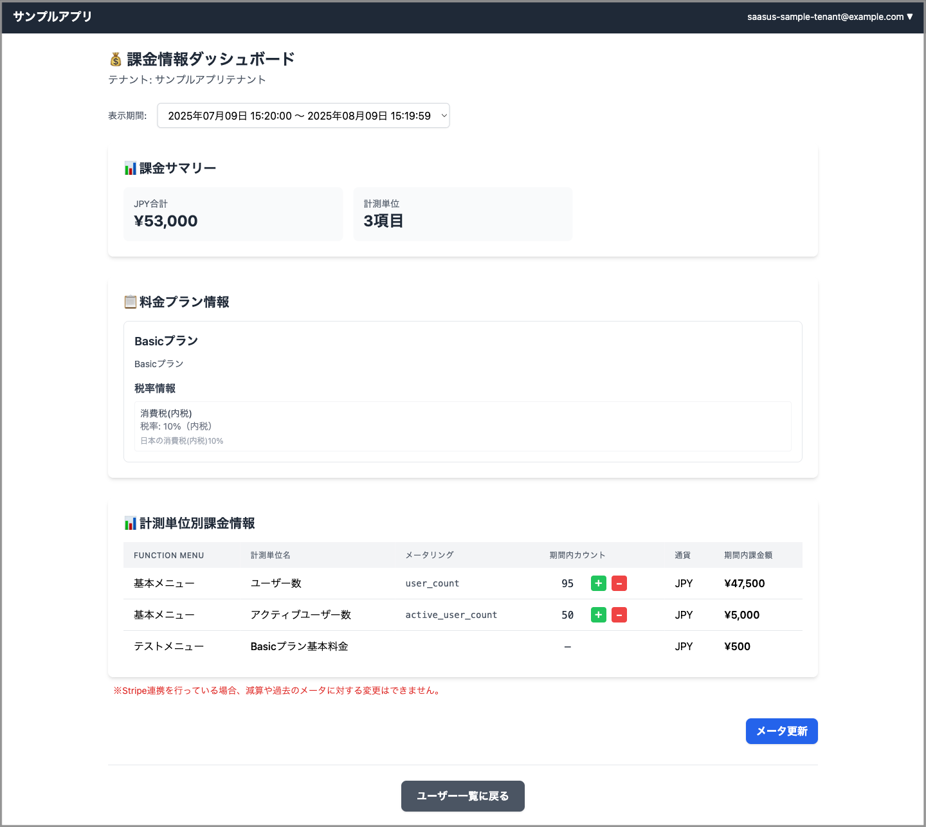The width and height of the screenshot is (926, 827).
Task: Increment the active_user_count meter with plus
Action: coord(598,615)
